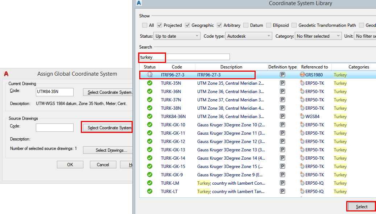376x214 pixels.
Task: Sort list by Description column header
Action: 231,67
